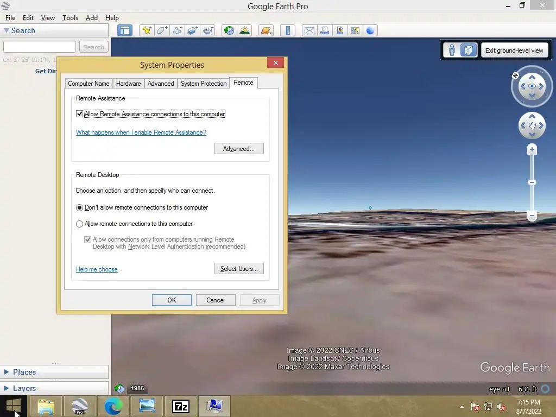Click the Google Earth search input field
This screenshot has width=556, height=417.
tap(39, 47)
